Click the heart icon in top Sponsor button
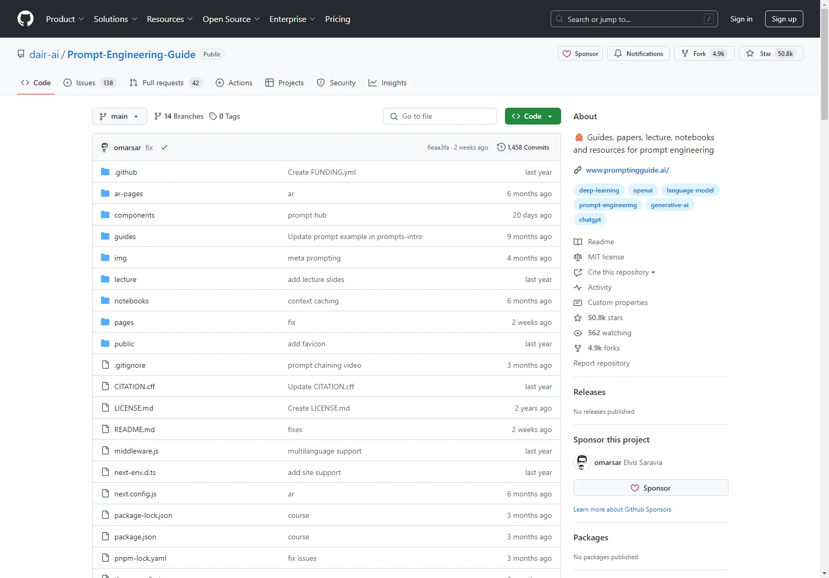This screenshot has width=829, height=578. click(567, 53)
